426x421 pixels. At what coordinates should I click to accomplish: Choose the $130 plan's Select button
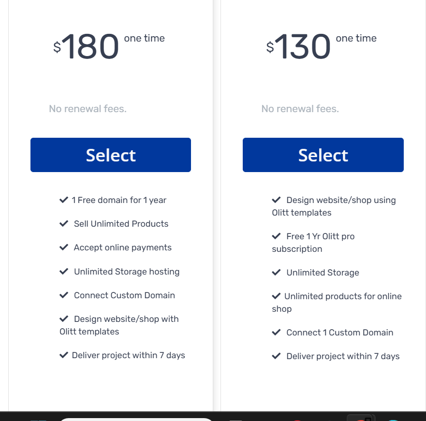(x=323, y=155)
